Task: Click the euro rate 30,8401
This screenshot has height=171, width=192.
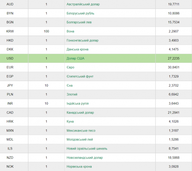Action: point(173,67)
